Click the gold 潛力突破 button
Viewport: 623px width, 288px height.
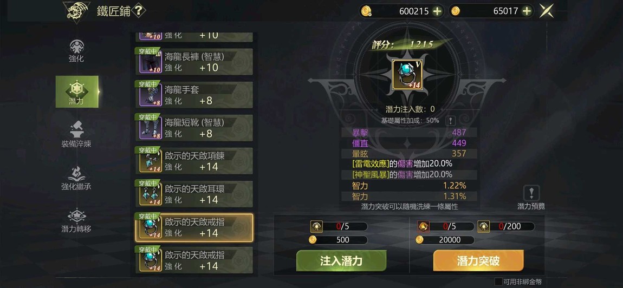[x=478, y=260]
